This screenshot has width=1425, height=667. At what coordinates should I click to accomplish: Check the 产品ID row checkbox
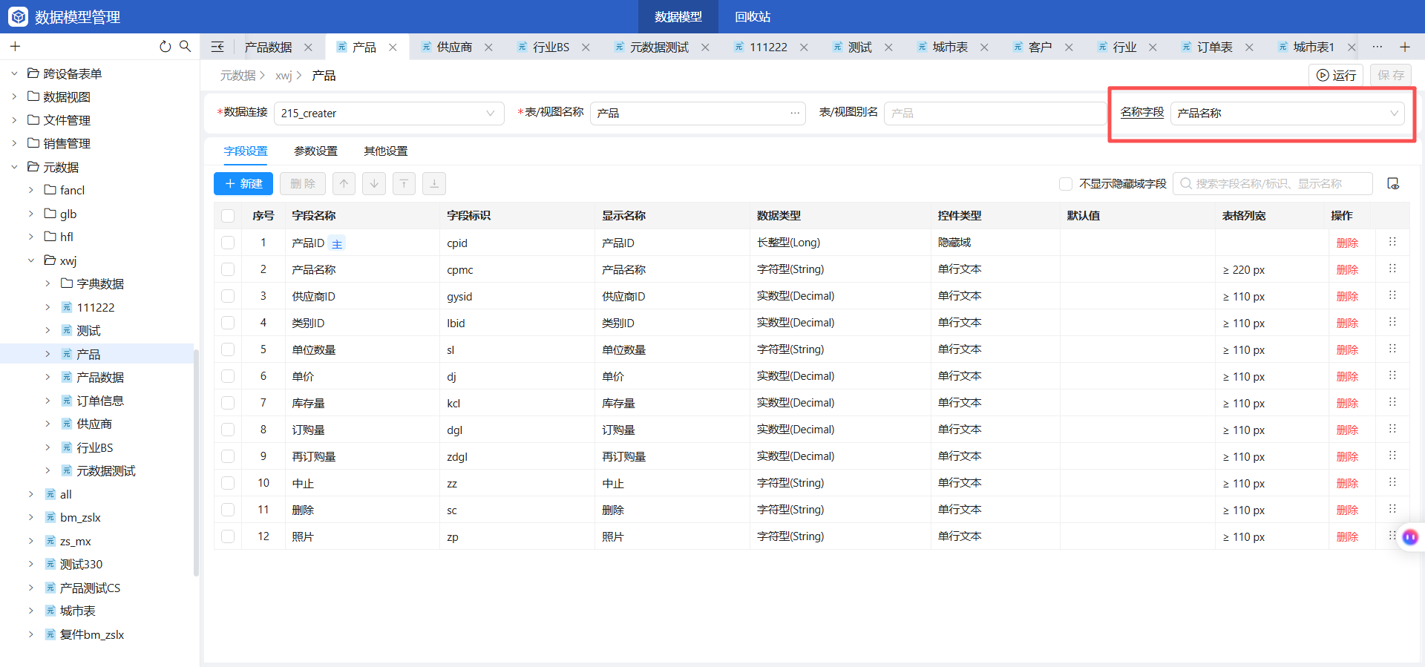pos(228,243)
